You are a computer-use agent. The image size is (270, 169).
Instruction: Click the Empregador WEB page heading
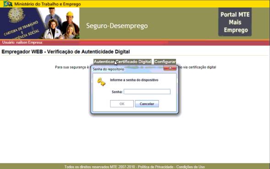[x=66, y=51]
